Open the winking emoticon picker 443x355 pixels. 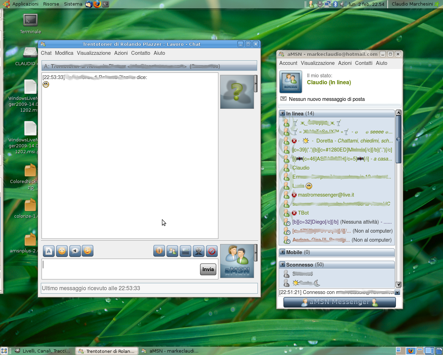tap(88, 251)
